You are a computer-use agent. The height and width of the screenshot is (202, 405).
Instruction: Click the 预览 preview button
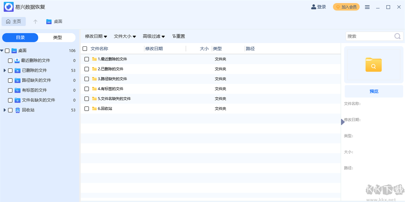[x=374, y=91]
